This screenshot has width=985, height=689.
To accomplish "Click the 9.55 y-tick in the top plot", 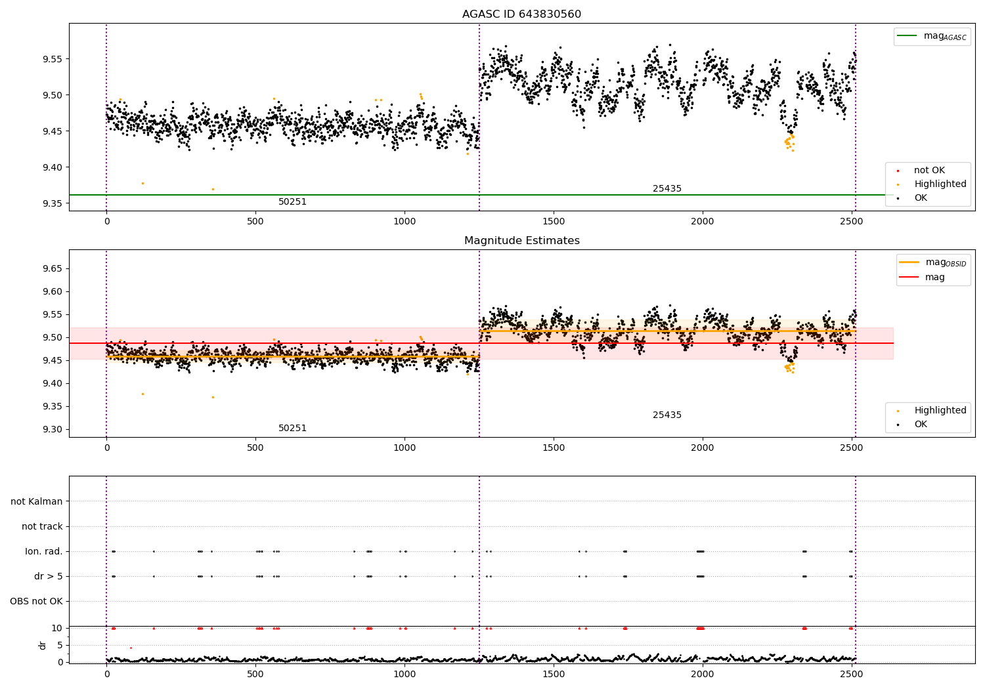I will coord(52,59).
